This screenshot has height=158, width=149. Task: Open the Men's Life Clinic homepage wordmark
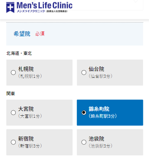tap(45, 6)
